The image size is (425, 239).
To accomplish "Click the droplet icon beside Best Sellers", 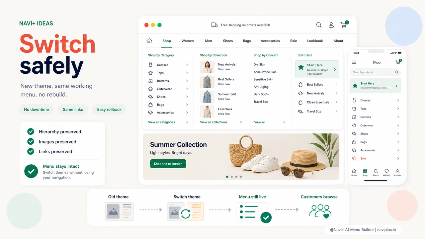I will [x=300, y=85].
